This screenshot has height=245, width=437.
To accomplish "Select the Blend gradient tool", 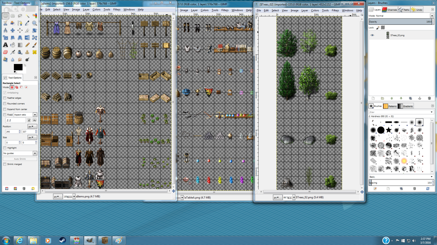I will click(20, 45).
